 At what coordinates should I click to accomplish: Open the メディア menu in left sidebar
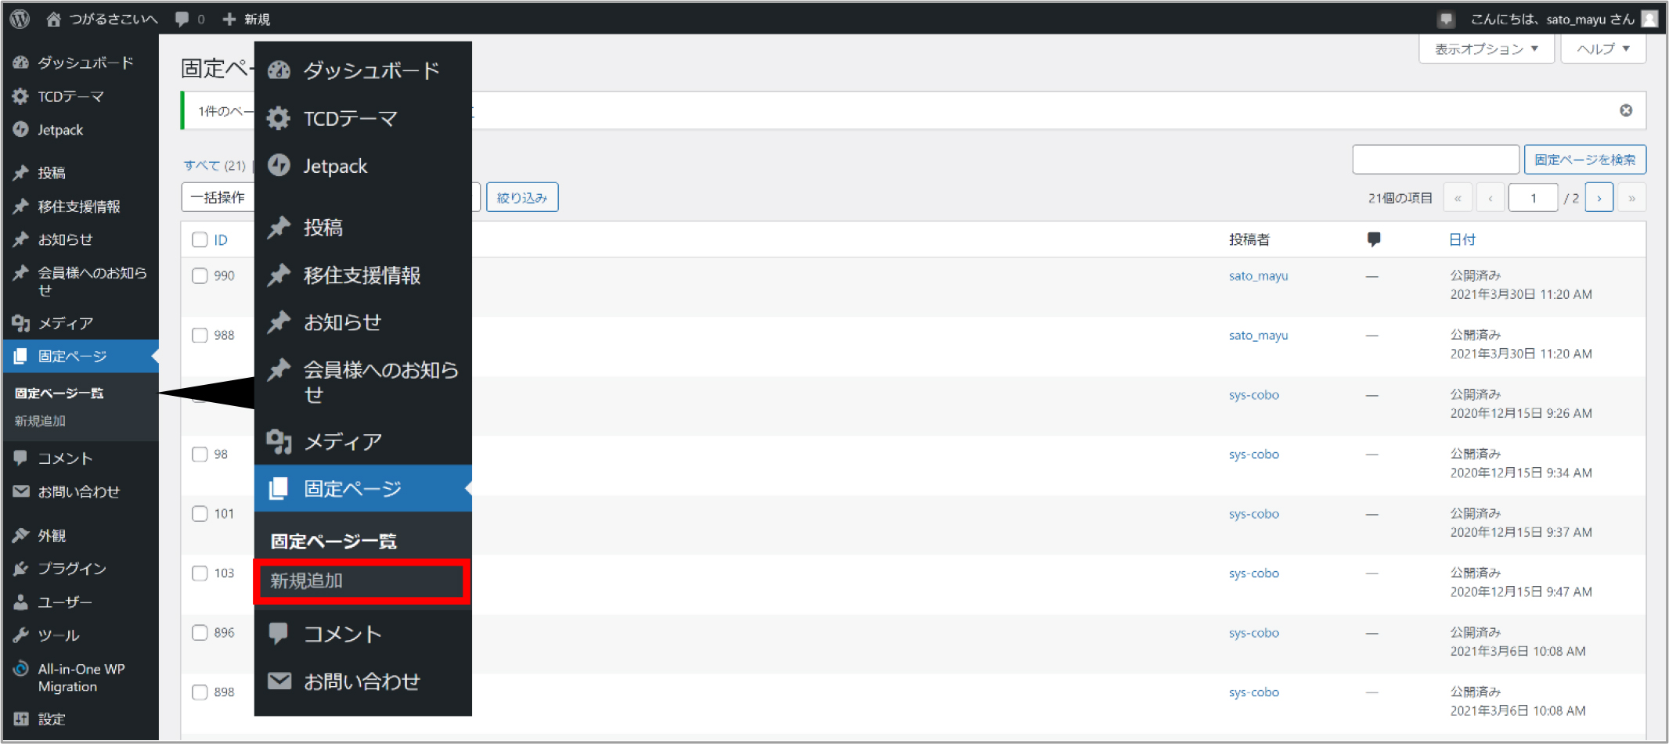coord(65,322)
